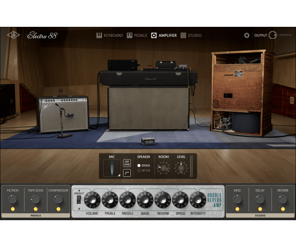Select the Amplifier tab
This screenshot has height=247, width=296.
point(164,35)
